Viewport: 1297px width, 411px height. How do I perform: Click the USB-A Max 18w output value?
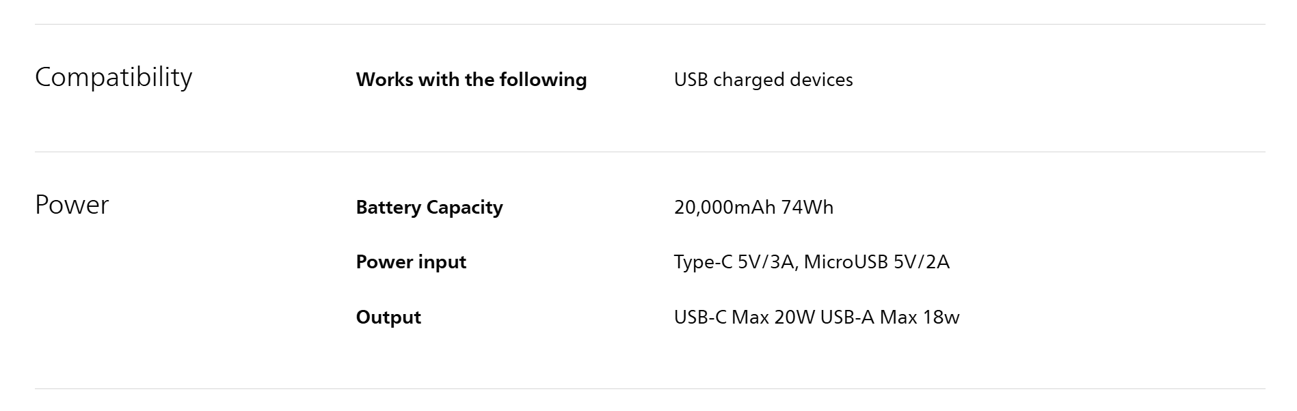[x=890, y=317]
